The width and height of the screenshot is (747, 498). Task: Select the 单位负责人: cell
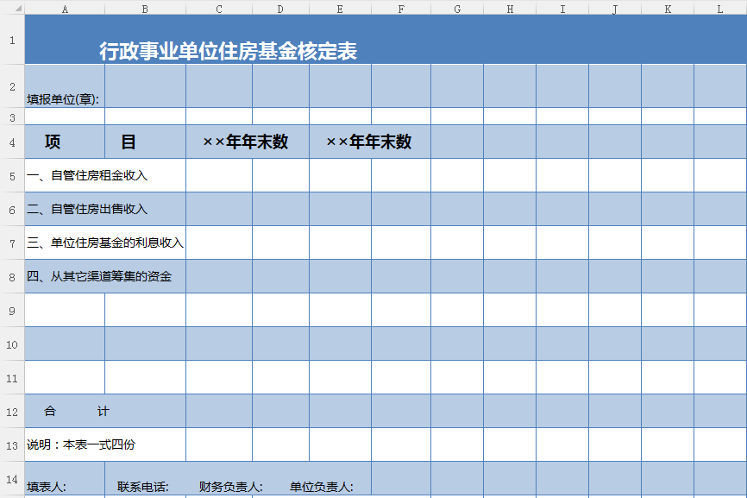pos(322,487)
